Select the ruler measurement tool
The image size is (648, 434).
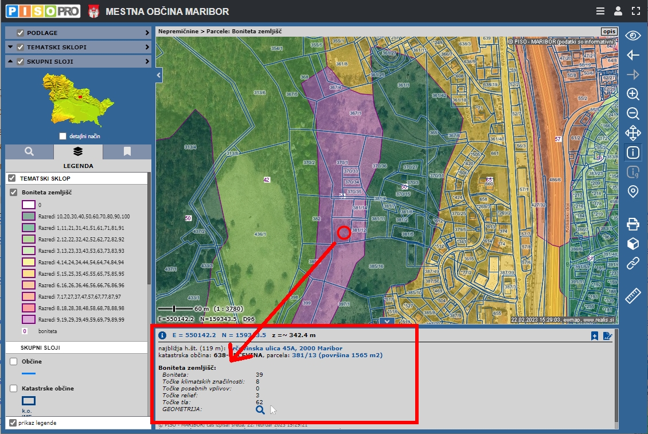pyautogui.click(x=633, y=296)
